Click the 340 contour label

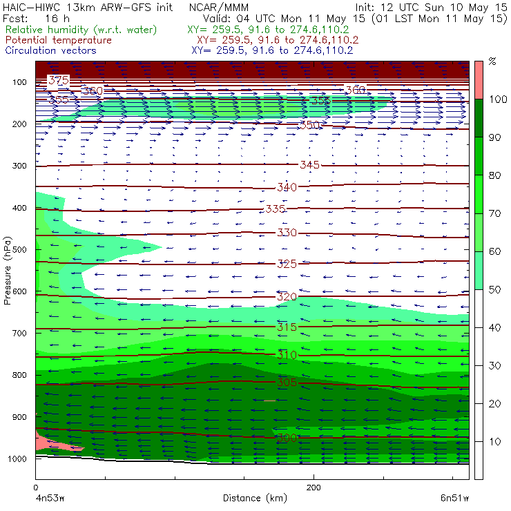tap(287, 187)
